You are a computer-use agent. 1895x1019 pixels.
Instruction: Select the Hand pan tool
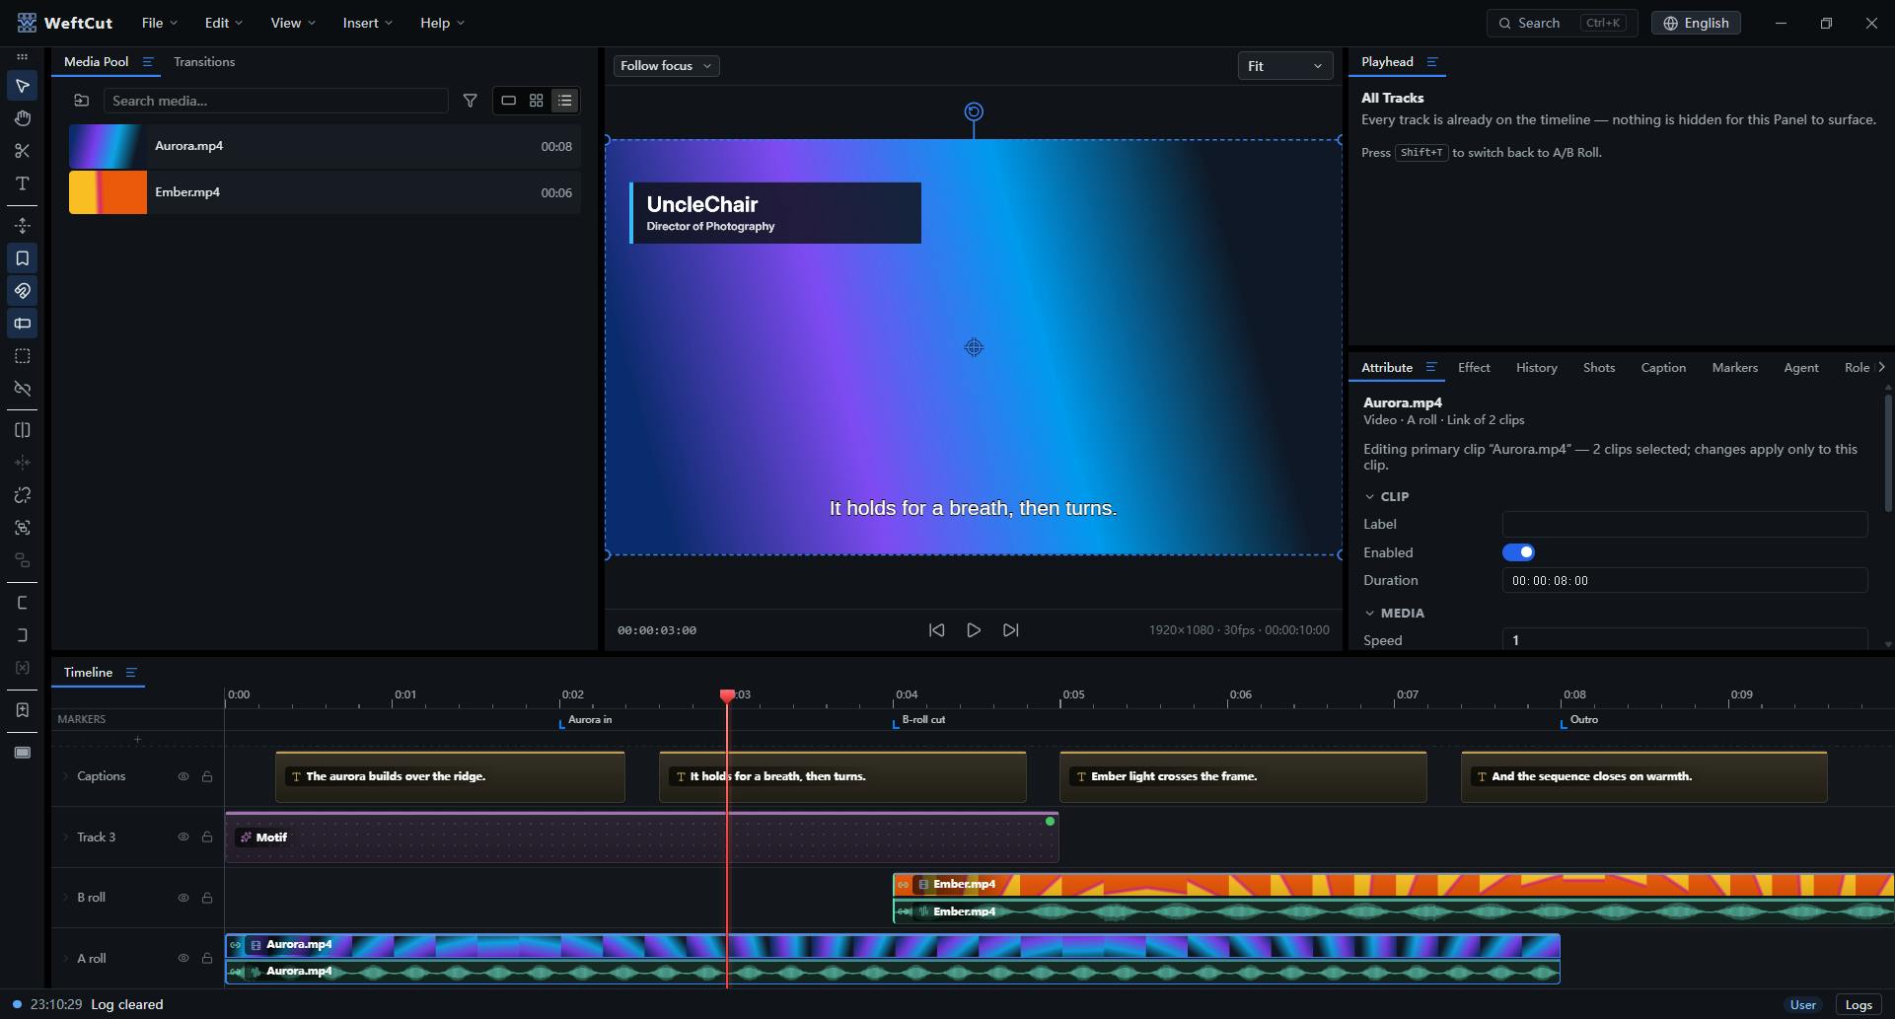tap(22, 118)
